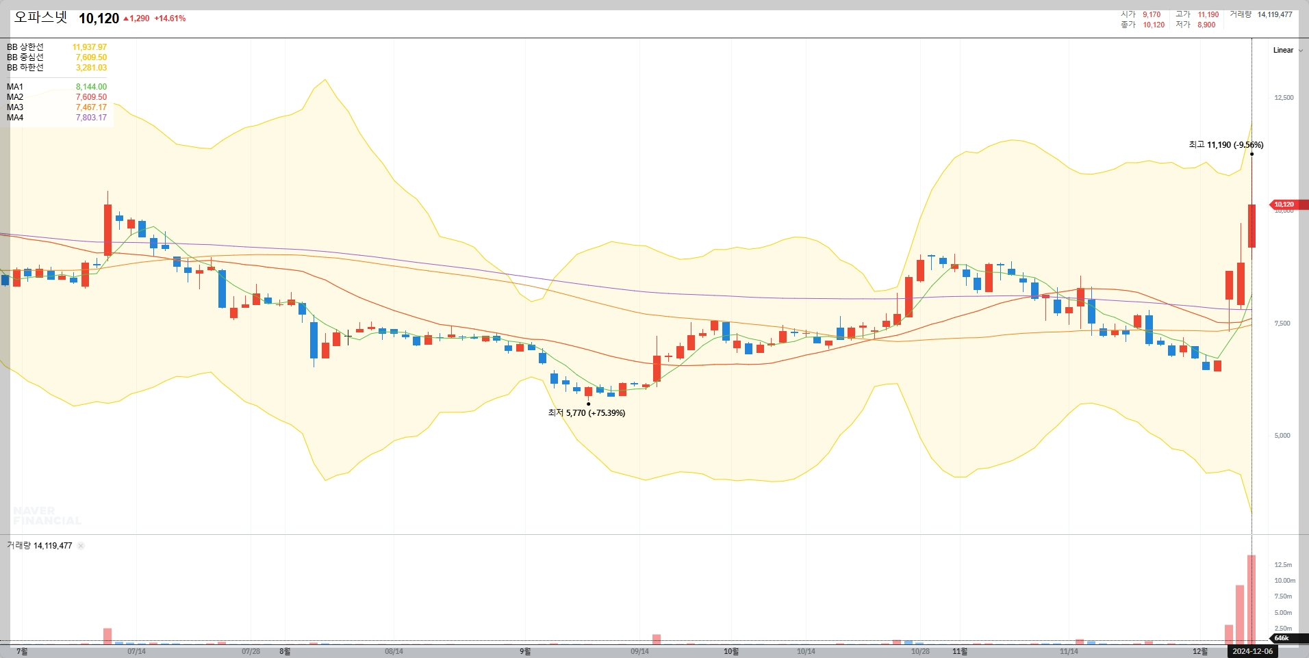Click the 11/14 date axis label
Viewport: 1309px width, 658px height.
1069,651
